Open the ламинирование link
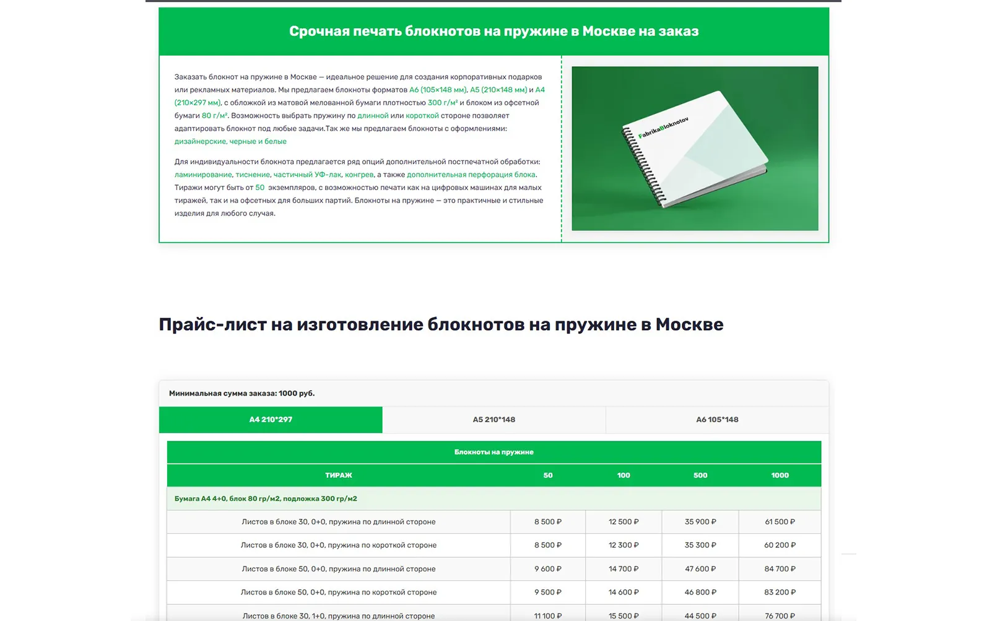Screen dimensions: 987x621 click(203, 175)
